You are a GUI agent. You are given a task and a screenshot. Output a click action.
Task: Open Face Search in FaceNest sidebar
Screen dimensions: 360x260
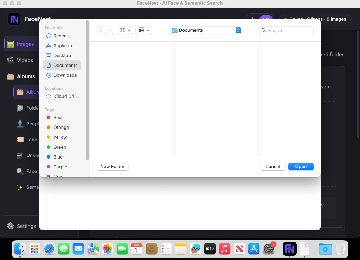pos(27,172)
